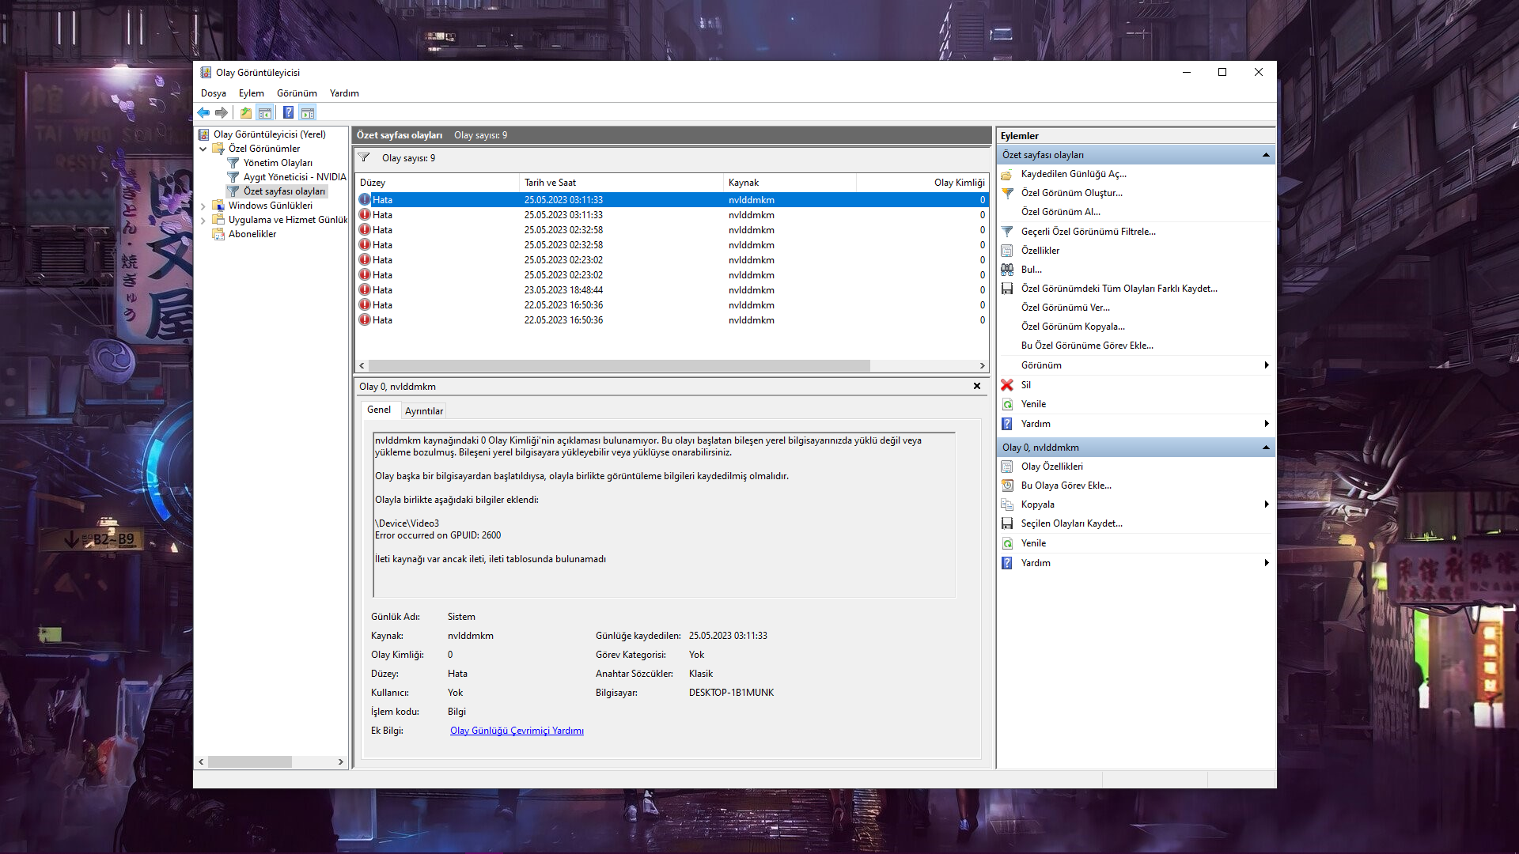
Task: Collapse the Özel Görünümler tree node
Action: point(203,149)
